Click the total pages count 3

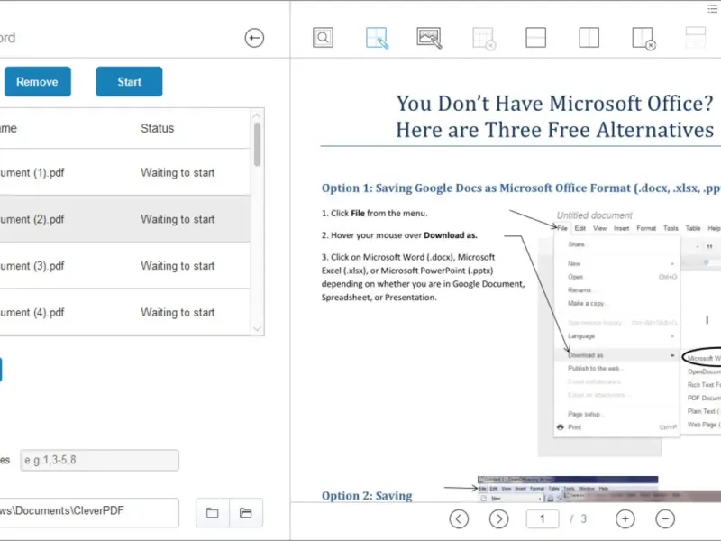tap(583, 519)
